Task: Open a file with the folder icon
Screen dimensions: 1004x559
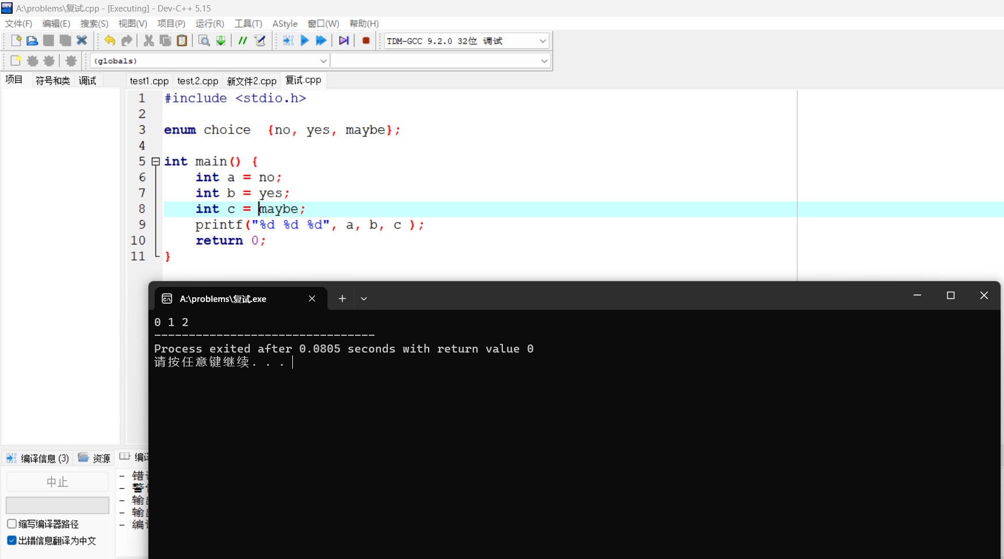Action: click(x=32, y=41)
